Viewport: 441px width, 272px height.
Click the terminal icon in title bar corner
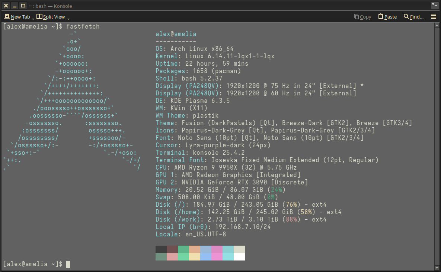tap(434, 4)
